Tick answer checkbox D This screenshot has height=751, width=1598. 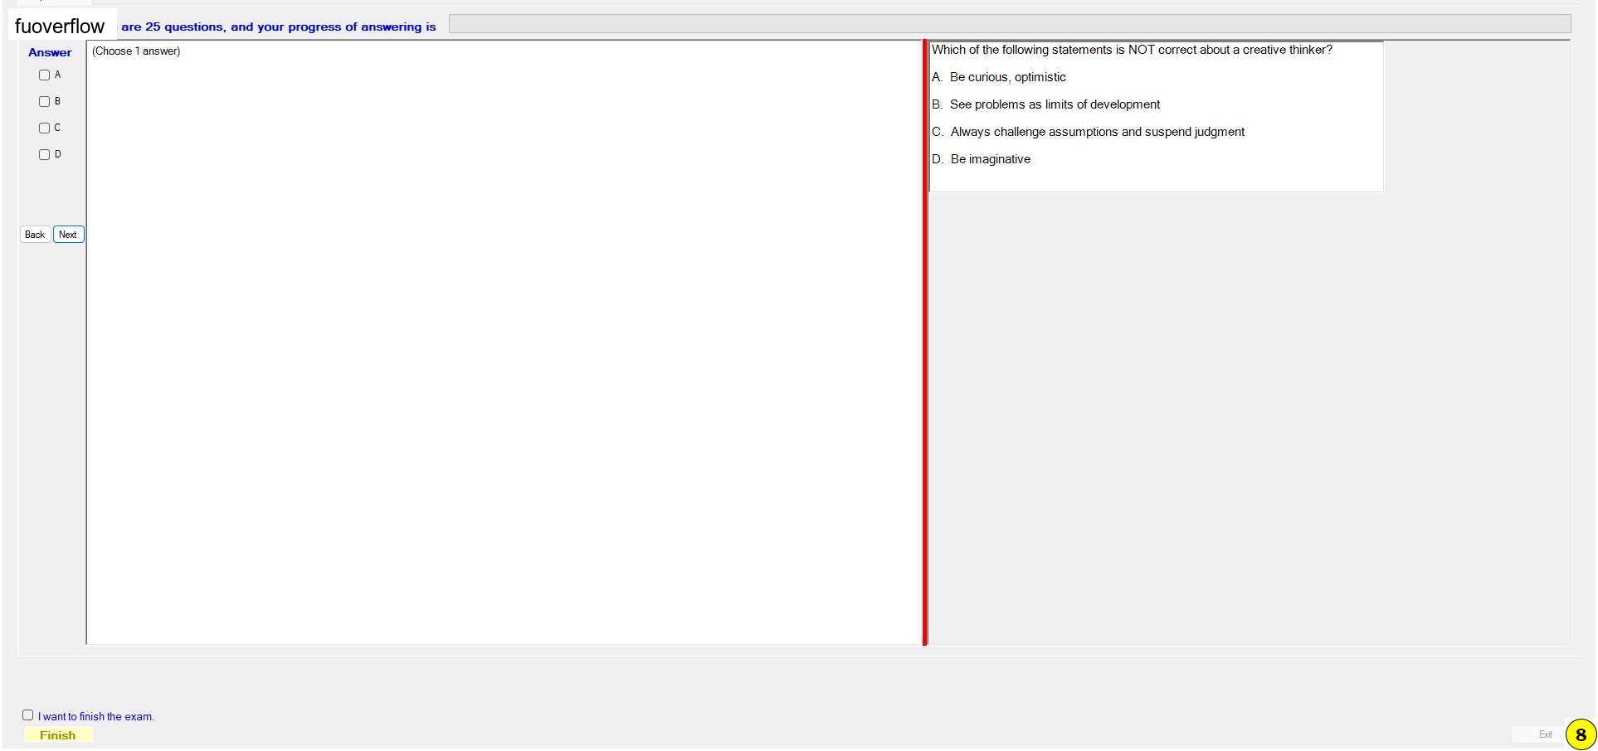[x=45, y=155]
